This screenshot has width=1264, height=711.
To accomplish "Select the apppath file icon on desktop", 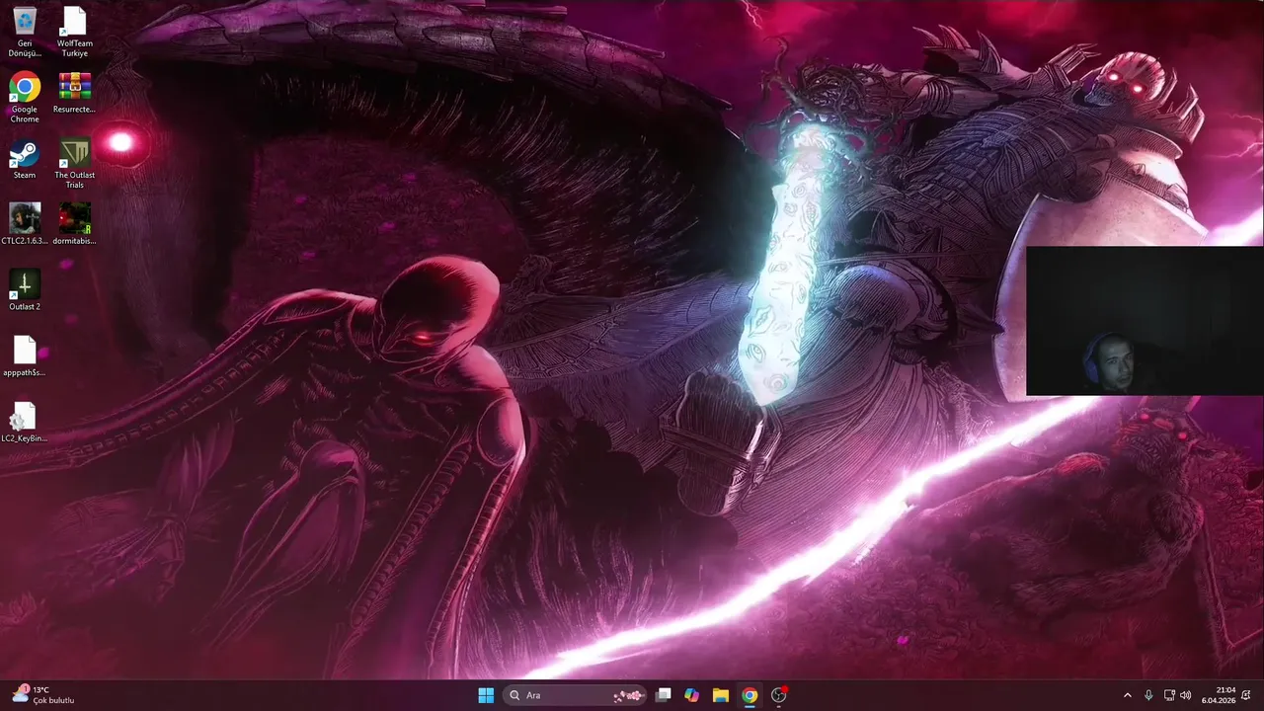I will tap(25, 356).
